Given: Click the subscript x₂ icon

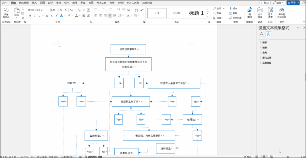Looking at the screenshot, I should click(x=52, y=16).
